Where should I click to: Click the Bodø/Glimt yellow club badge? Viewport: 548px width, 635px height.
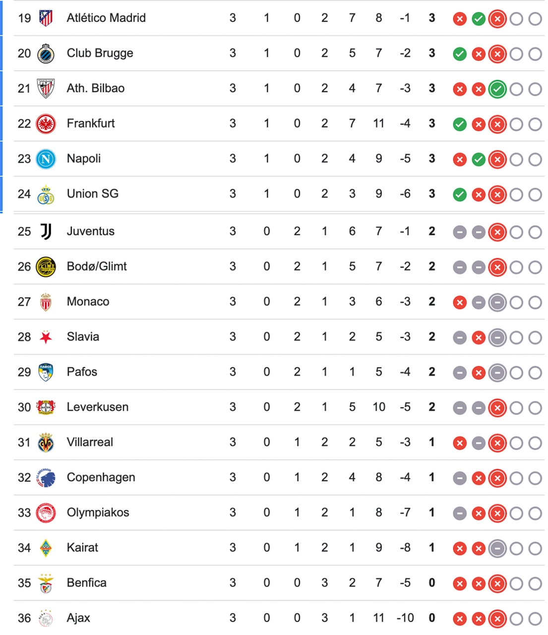tap(46, 267)
